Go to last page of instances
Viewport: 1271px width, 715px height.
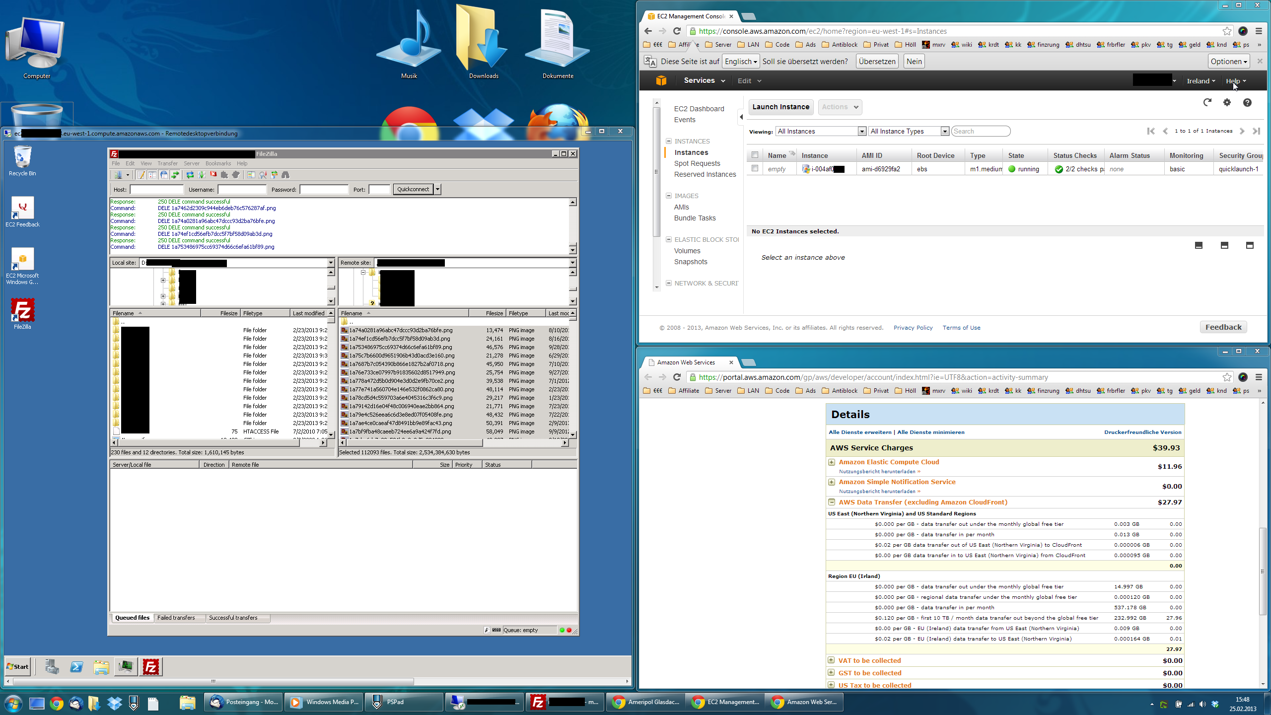click(1256, 131)
